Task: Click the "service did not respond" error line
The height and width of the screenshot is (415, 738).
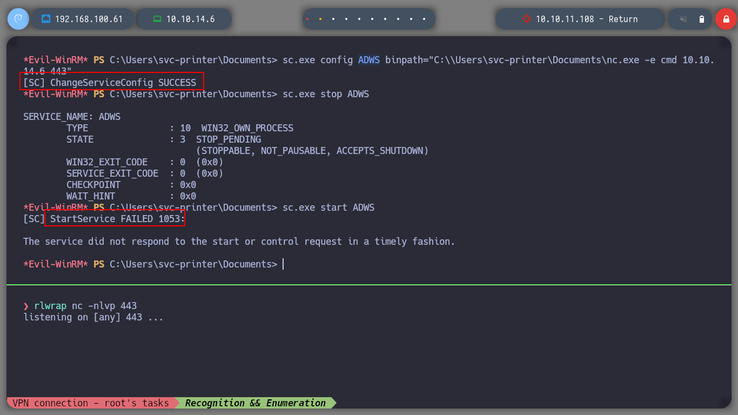Action: (x=239, y=242)
